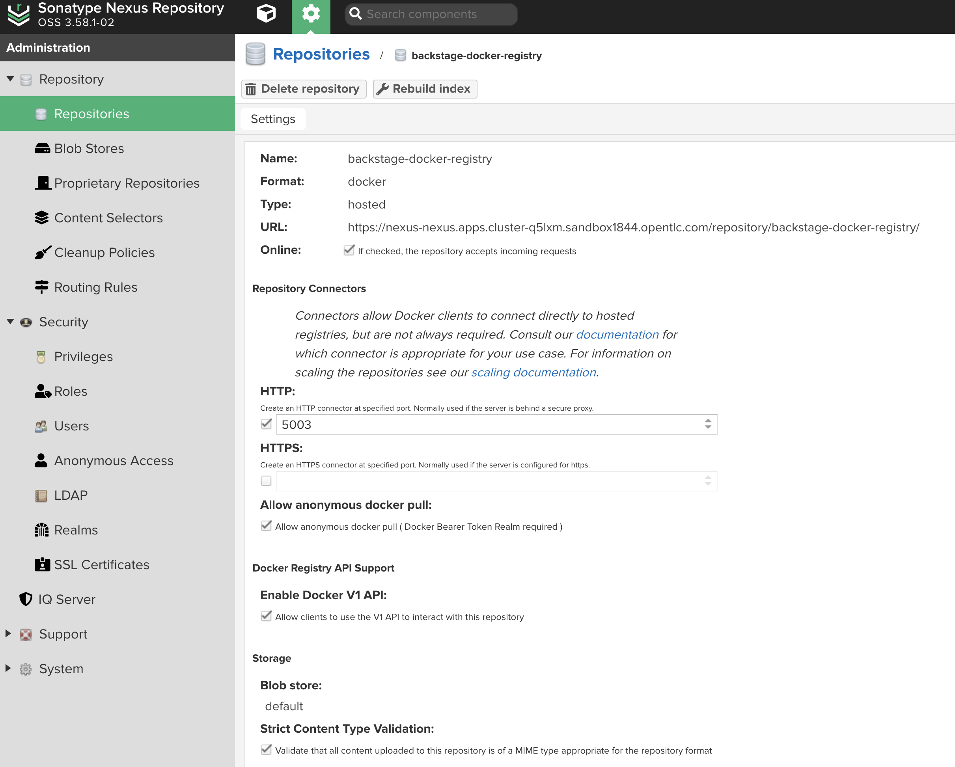Image resolution: width=955 pixels, height=767 pixels.
Task: Click the System gear icon
Action: 26,669
